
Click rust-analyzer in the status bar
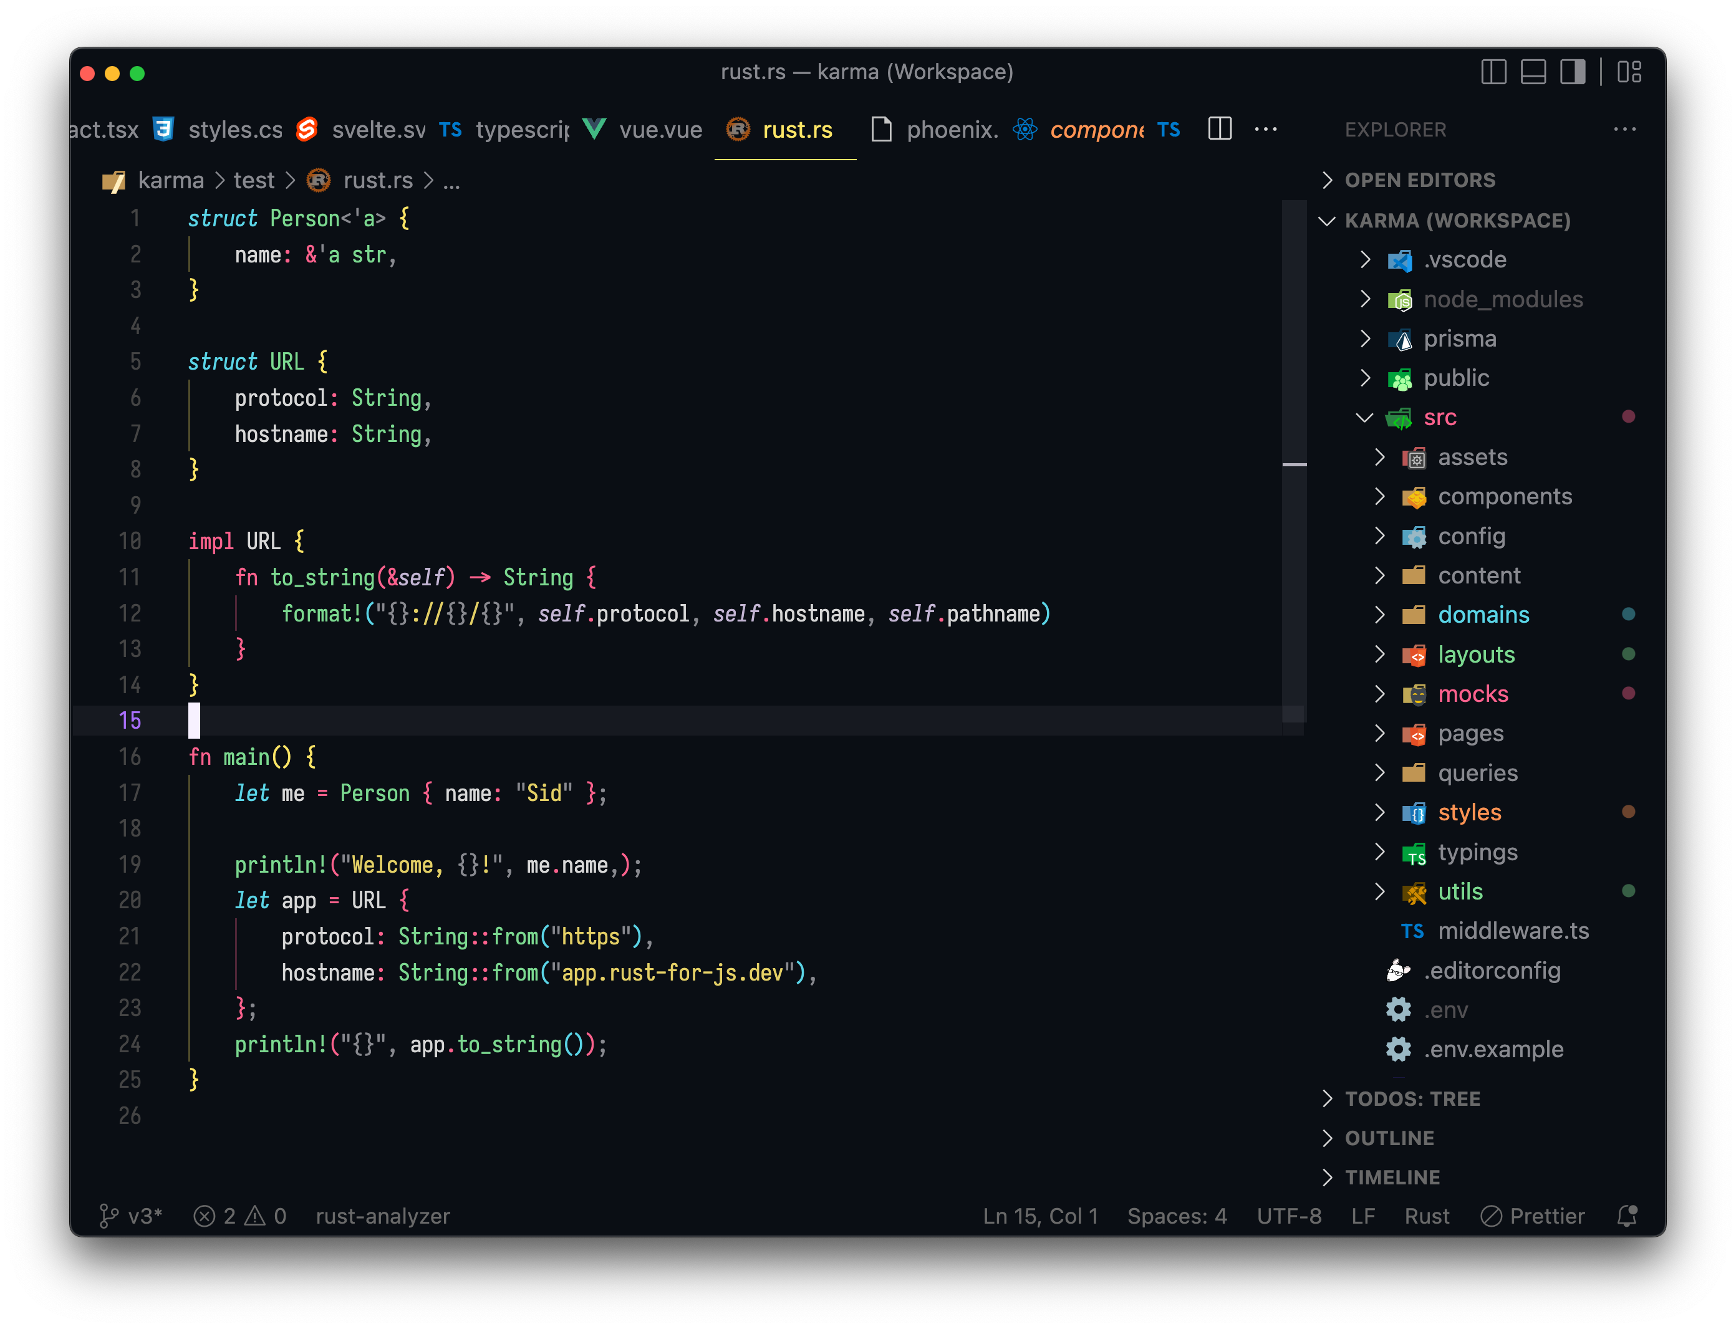(382, 1216)
